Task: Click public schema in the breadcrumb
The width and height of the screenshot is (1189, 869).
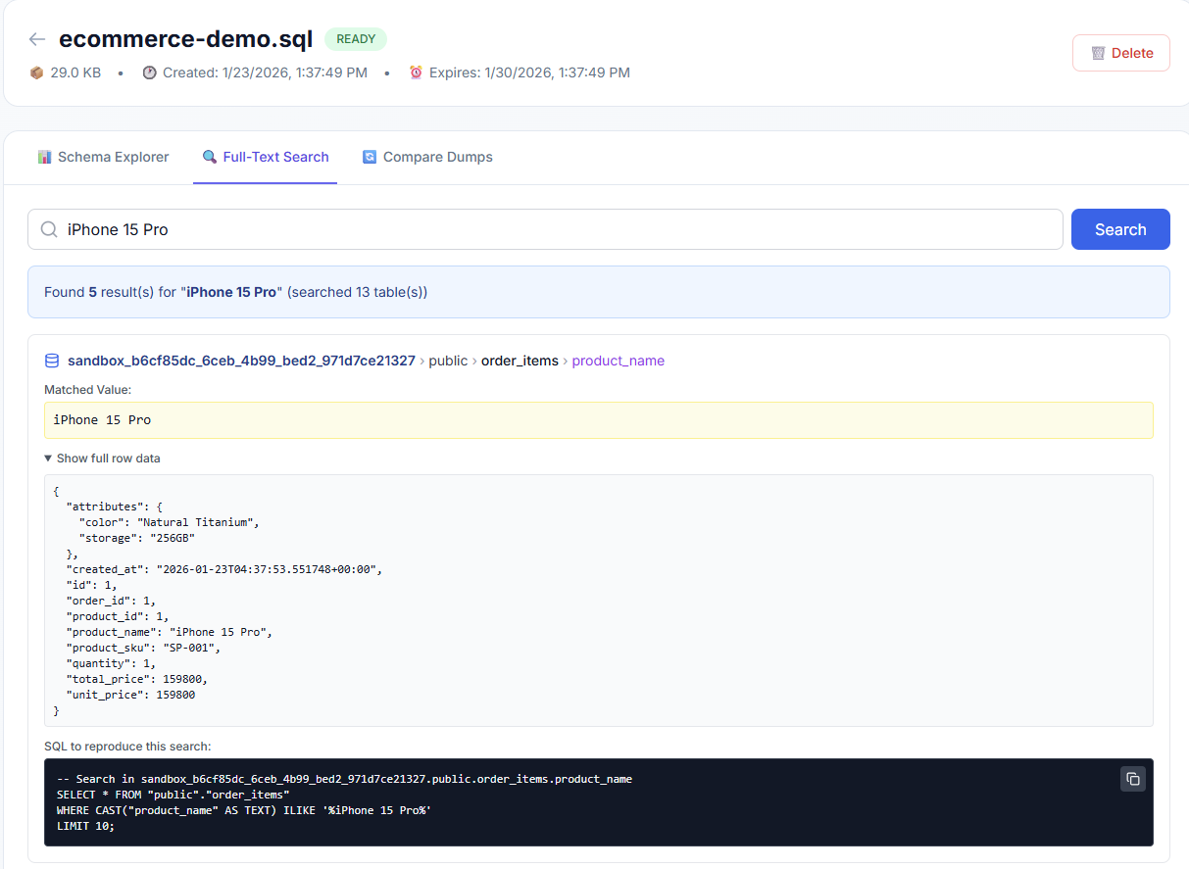Action: click(448, 361)
